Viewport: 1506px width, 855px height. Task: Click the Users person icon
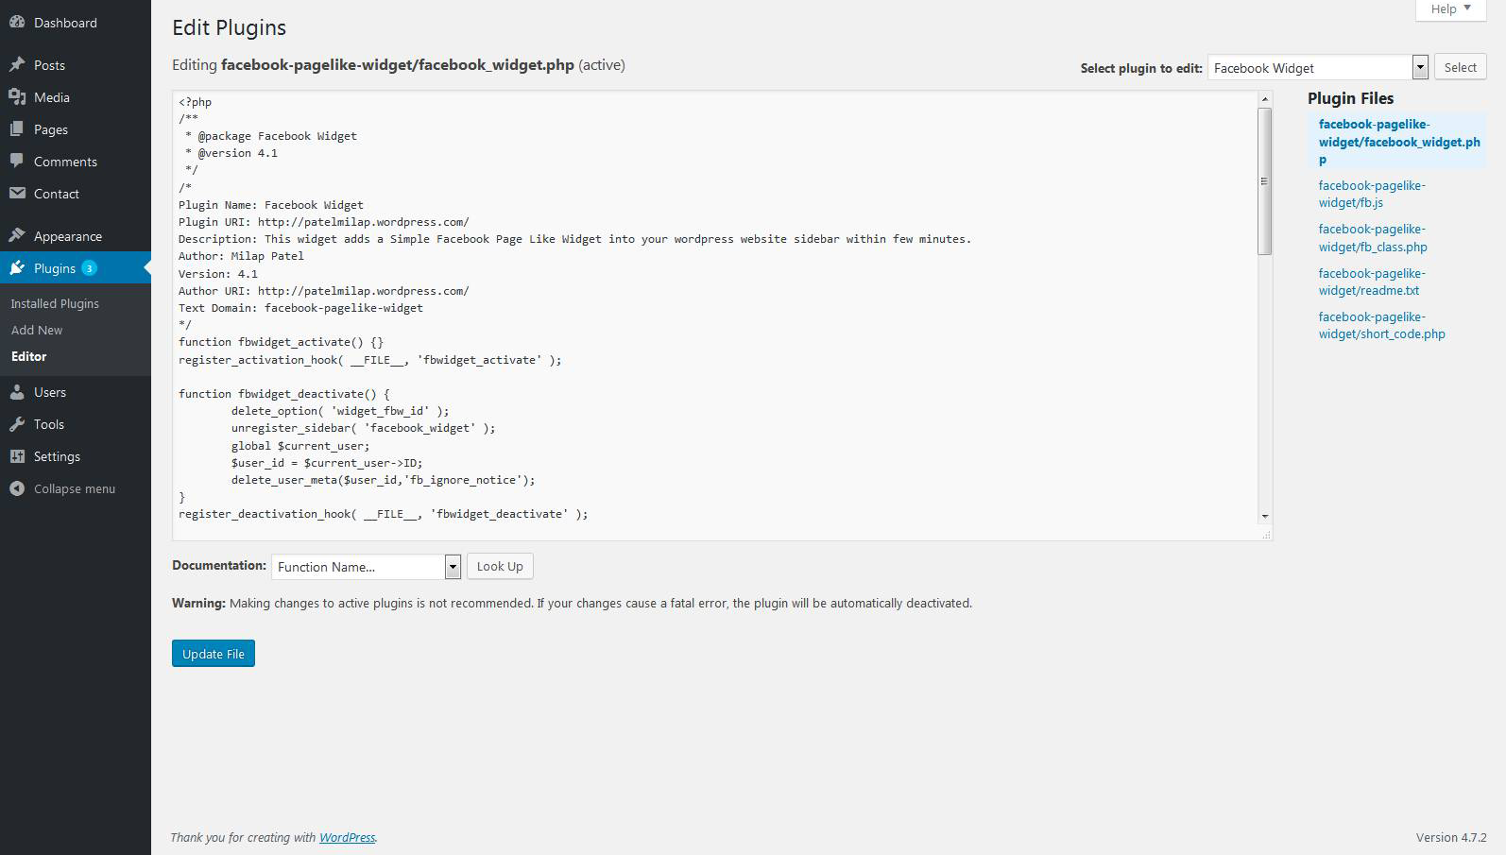17,392
